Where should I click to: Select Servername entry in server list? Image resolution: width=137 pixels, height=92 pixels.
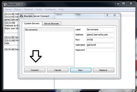tap(49, 30)
